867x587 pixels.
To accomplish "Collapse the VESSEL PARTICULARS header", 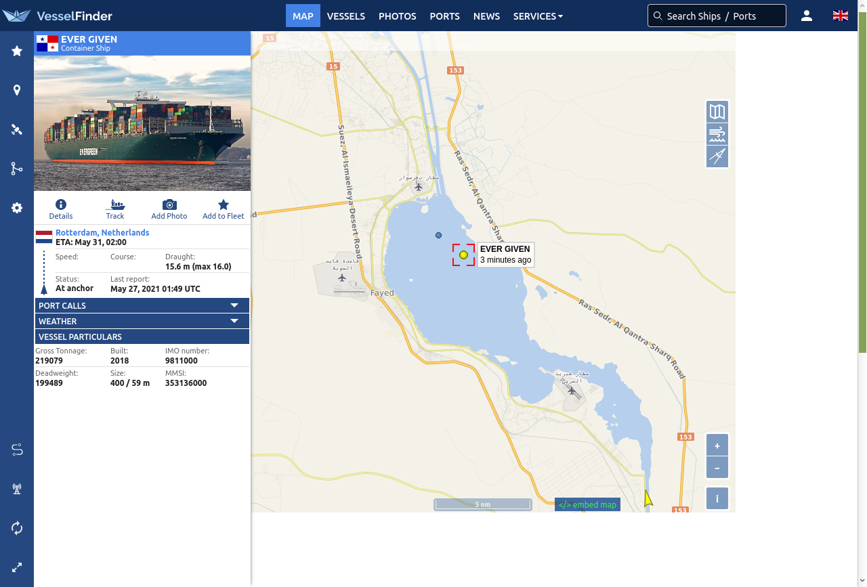I will pos(142,336).
